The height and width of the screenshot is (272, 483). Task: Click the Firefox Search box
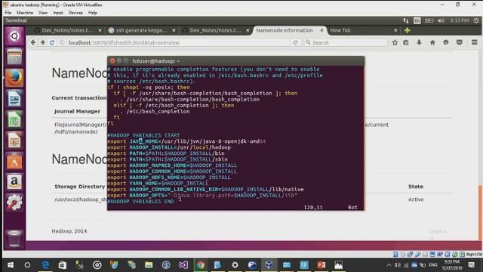click(x=345, y=42)
